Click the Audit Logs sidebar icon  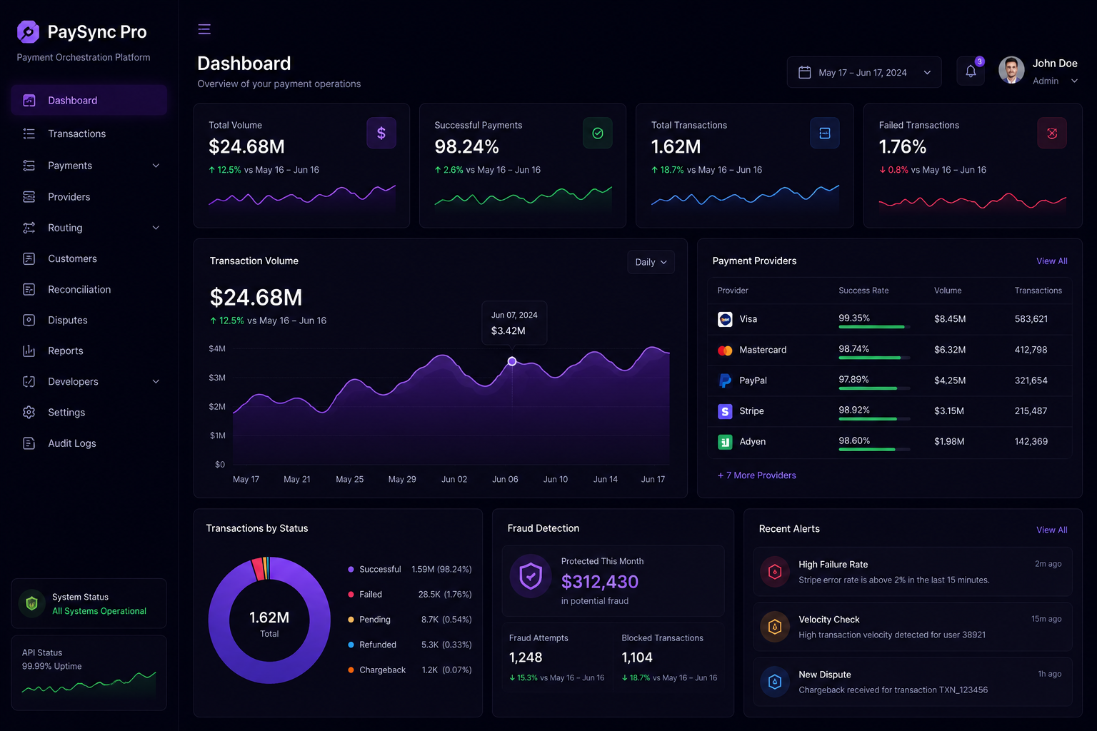(x=29, y=443)
